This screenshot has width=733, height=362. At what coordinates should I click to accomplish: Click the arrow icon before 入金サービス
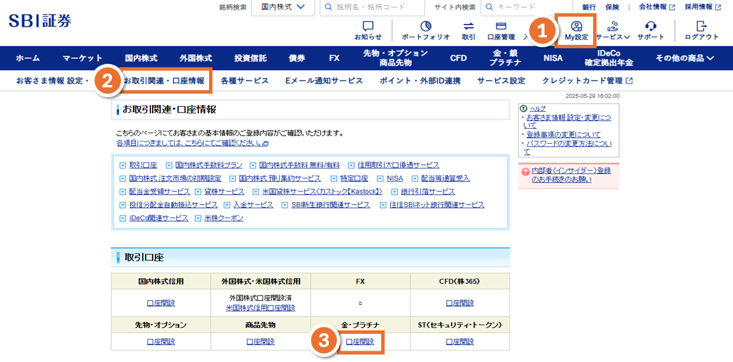[227, 205]
